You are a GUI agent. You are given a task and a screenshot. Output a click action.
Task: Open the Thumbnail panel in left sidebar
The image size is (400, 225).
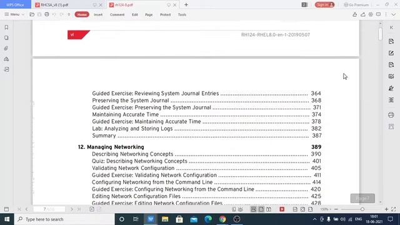(x=6, y=37)
